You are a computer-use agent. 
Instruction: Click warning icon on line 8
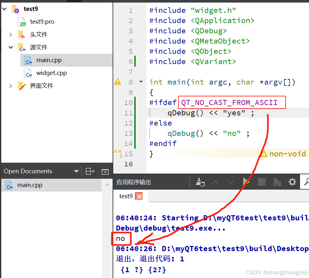pos(118,81)
